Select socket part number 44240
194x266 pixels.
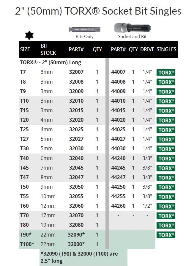tap(118, 158)
